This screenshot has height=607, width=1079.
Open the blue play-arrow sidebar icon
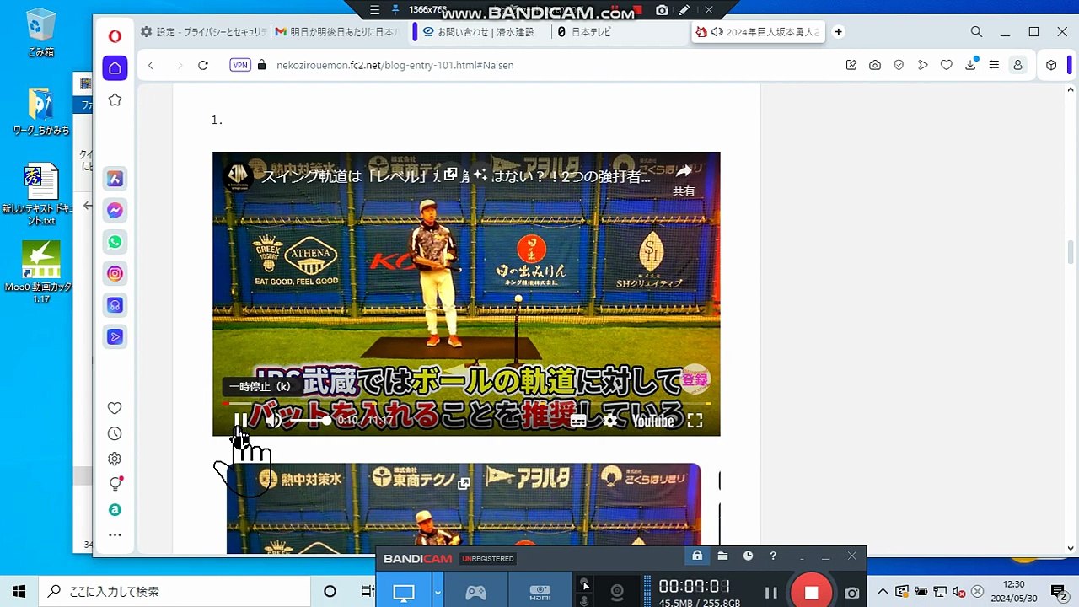115,336
